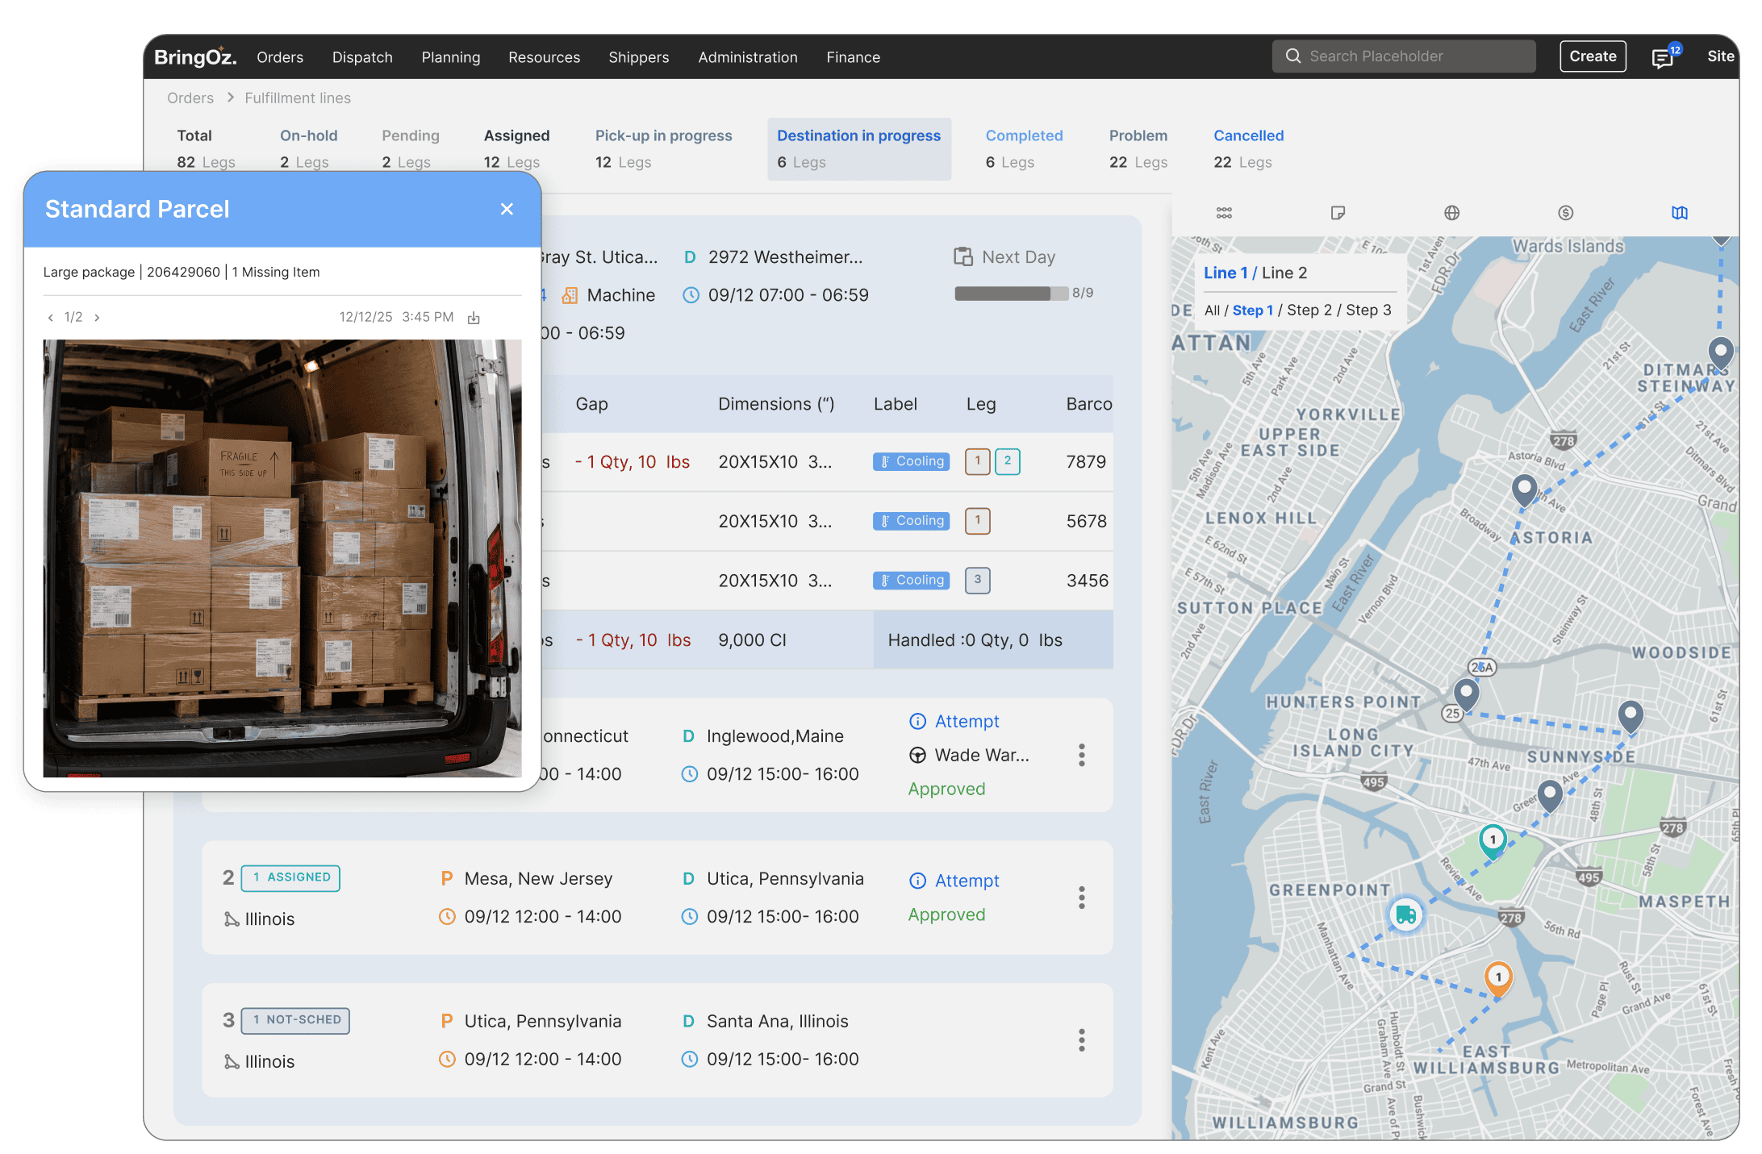Viewport: 1762px width, 1154px height.
Task: Open the dollar cost panel icon
Action: (x=1565, y=213)
